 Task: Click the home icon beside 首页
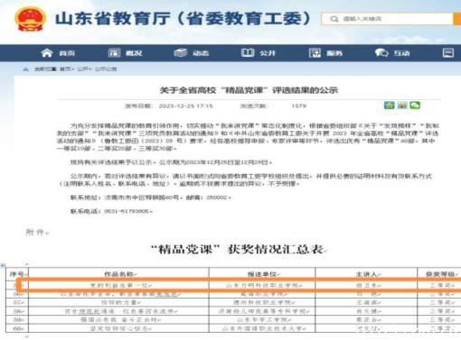47,53
